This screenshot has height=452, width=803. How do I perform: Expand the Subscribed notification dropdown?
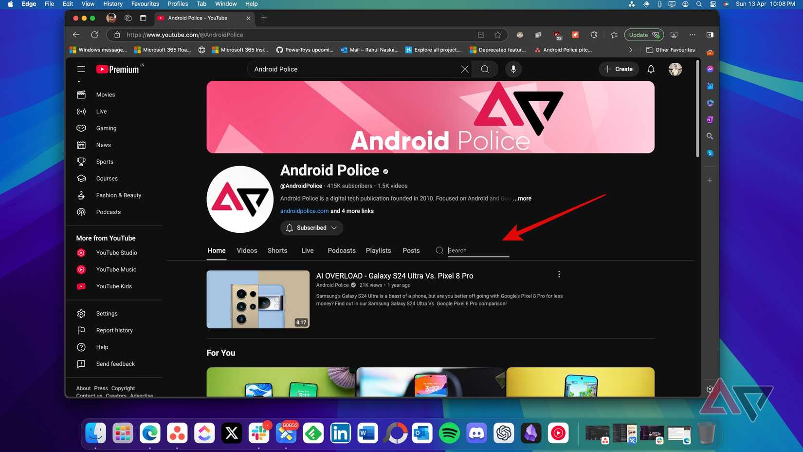(311, 228)
